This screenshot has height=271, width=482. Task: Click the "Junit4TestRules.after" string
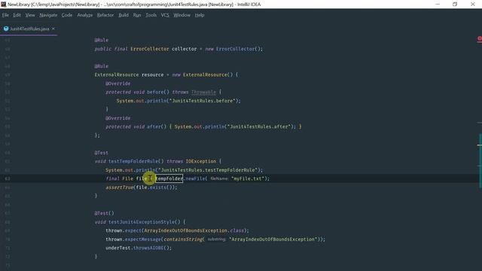tap(259, 126)
